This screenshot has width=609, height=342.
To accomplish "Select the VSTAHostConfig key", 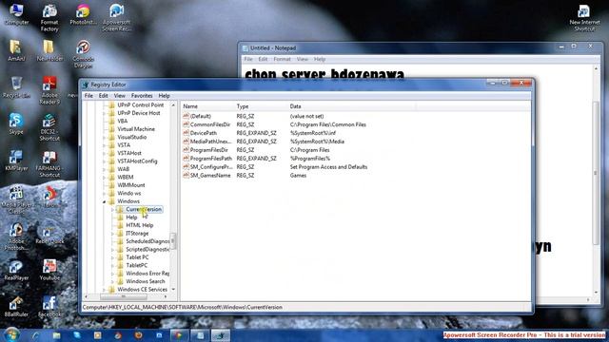I will pyautogui.click(x=137, y=161).
